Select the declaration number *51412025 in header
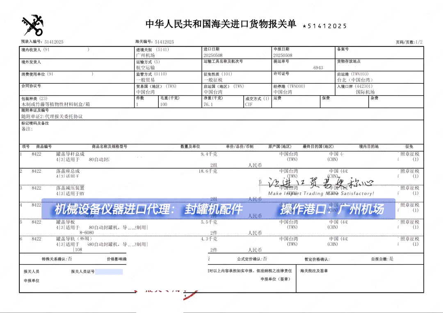The image size is (443, 313). coord(325,25)
